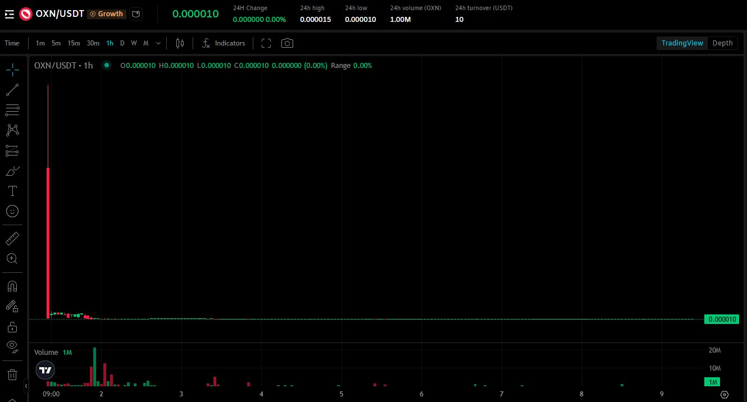Expand the extra timeframes chevron
Screen dimensions: 747x402
(158, 43)
